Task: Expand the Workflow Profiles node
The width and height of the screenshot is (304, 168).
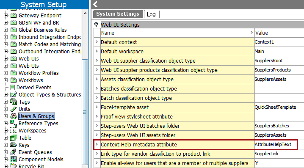Action: 6,73
